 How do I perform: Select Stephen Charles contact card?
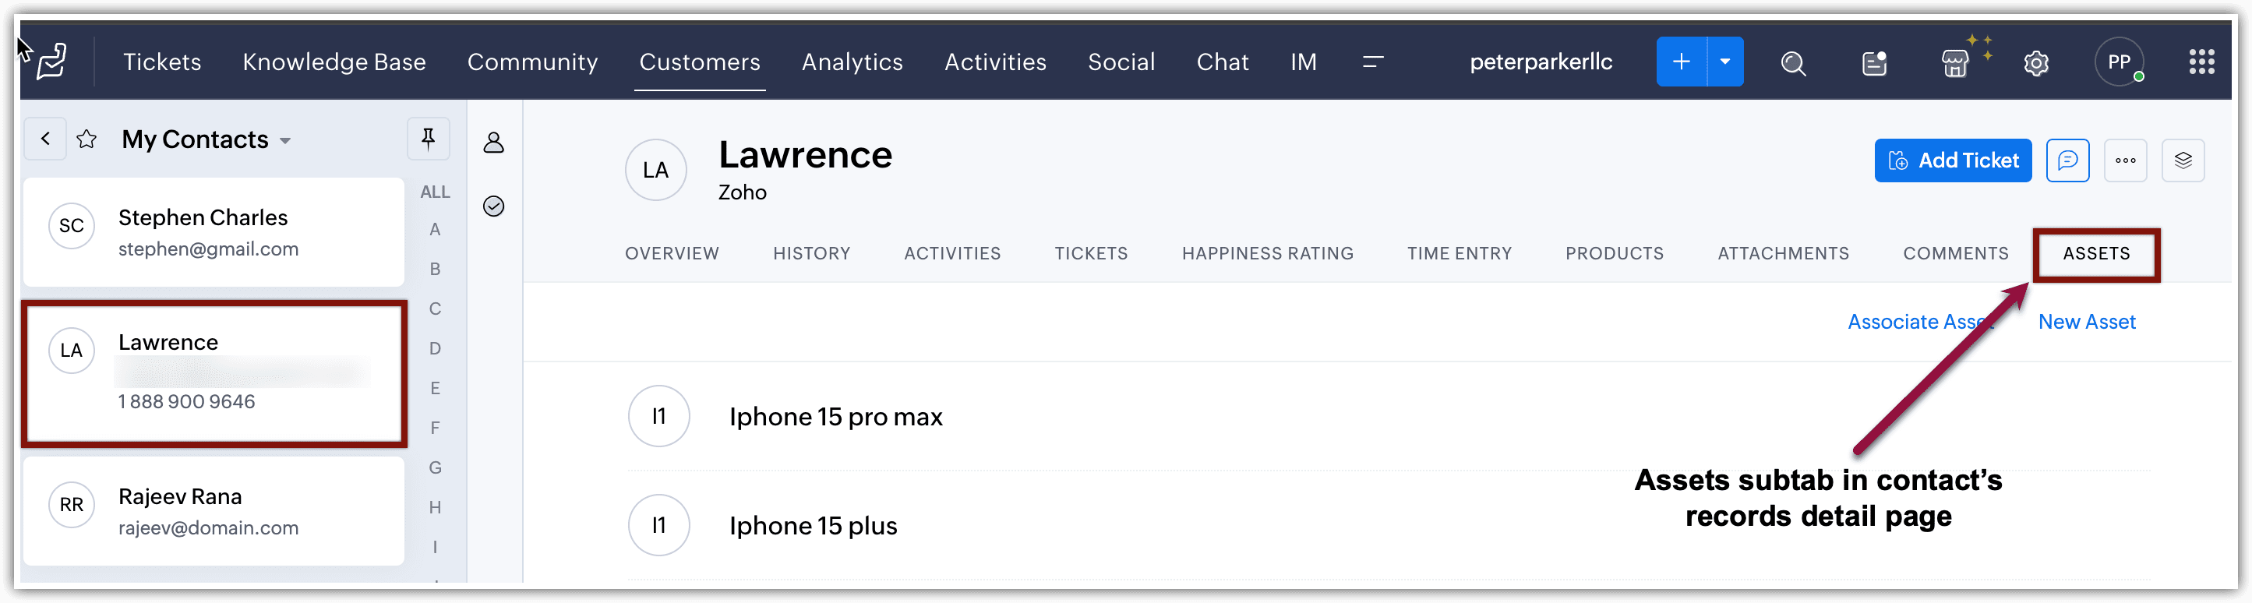pyautogui.click(x=214, y=232)
